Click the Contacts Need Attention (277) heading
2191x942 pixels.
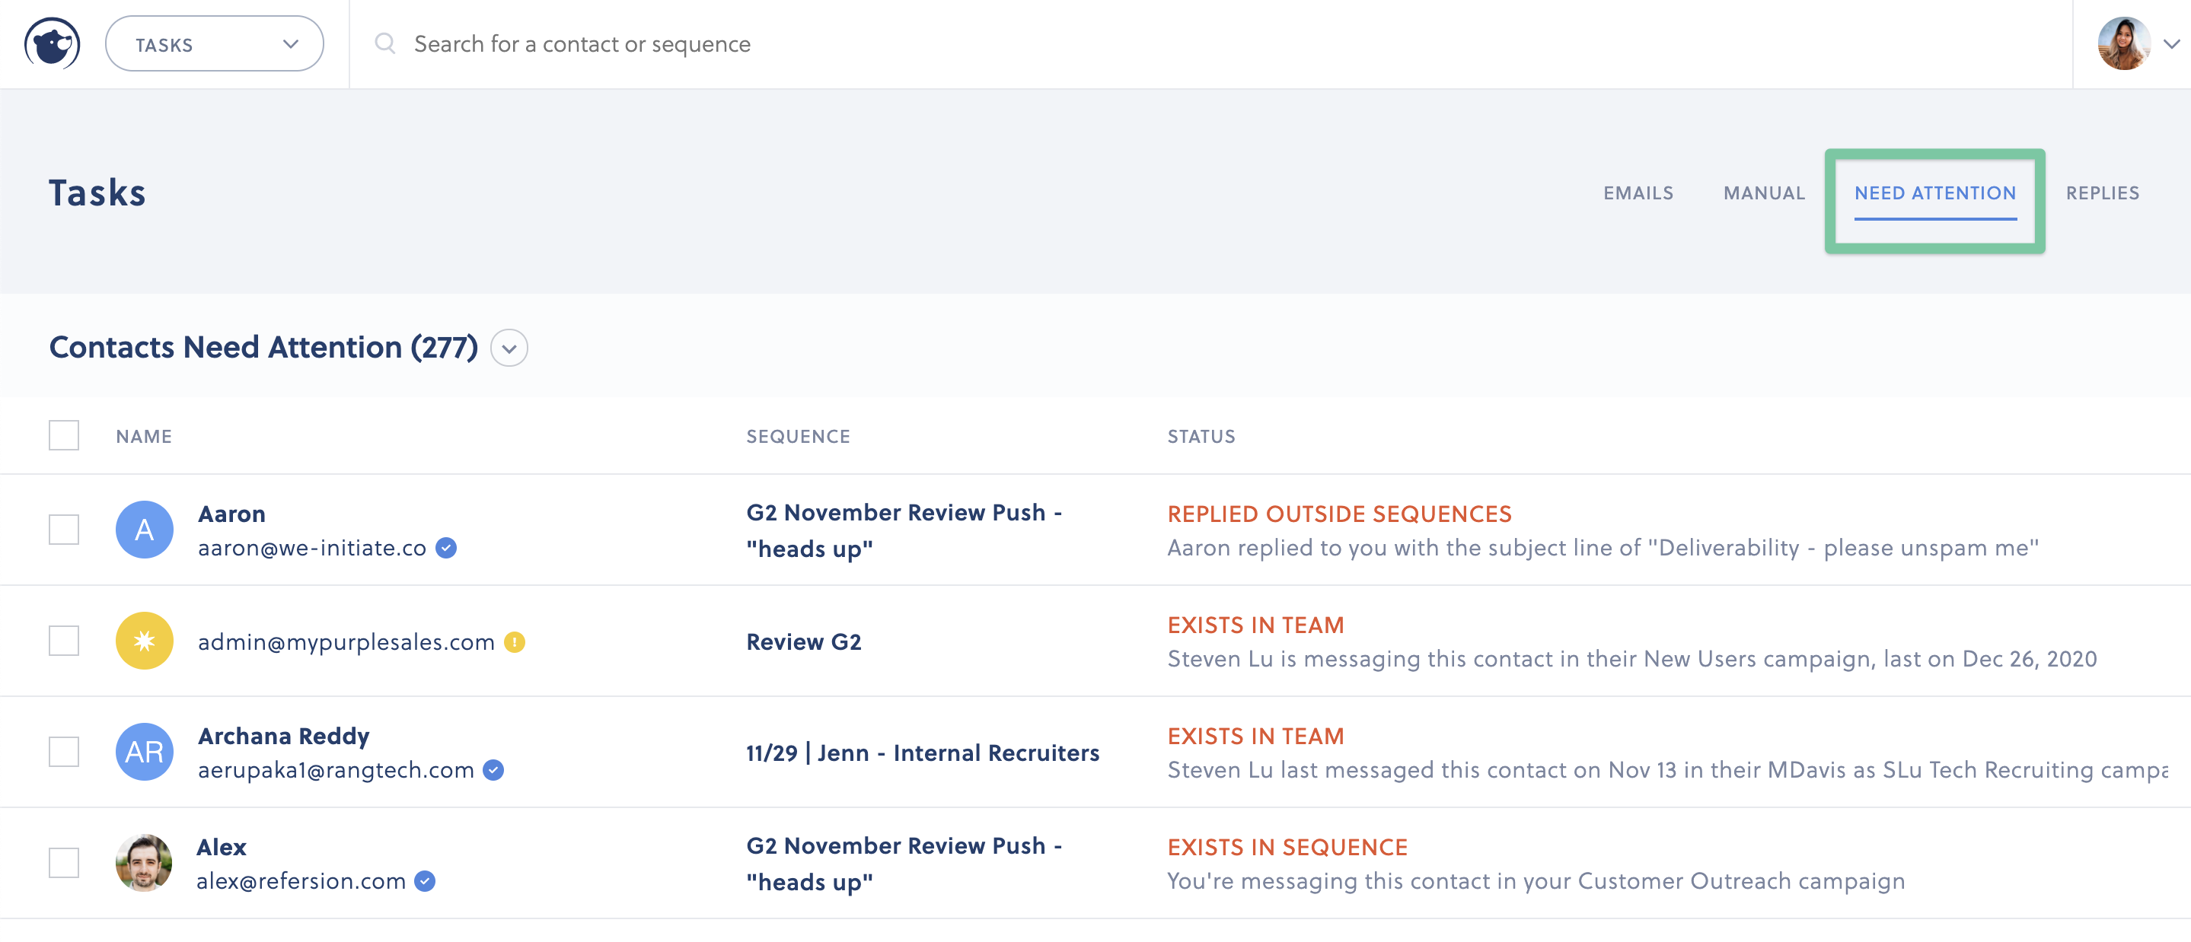(263, 348)
